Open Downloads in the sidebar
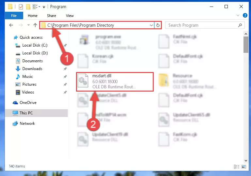 32,69
